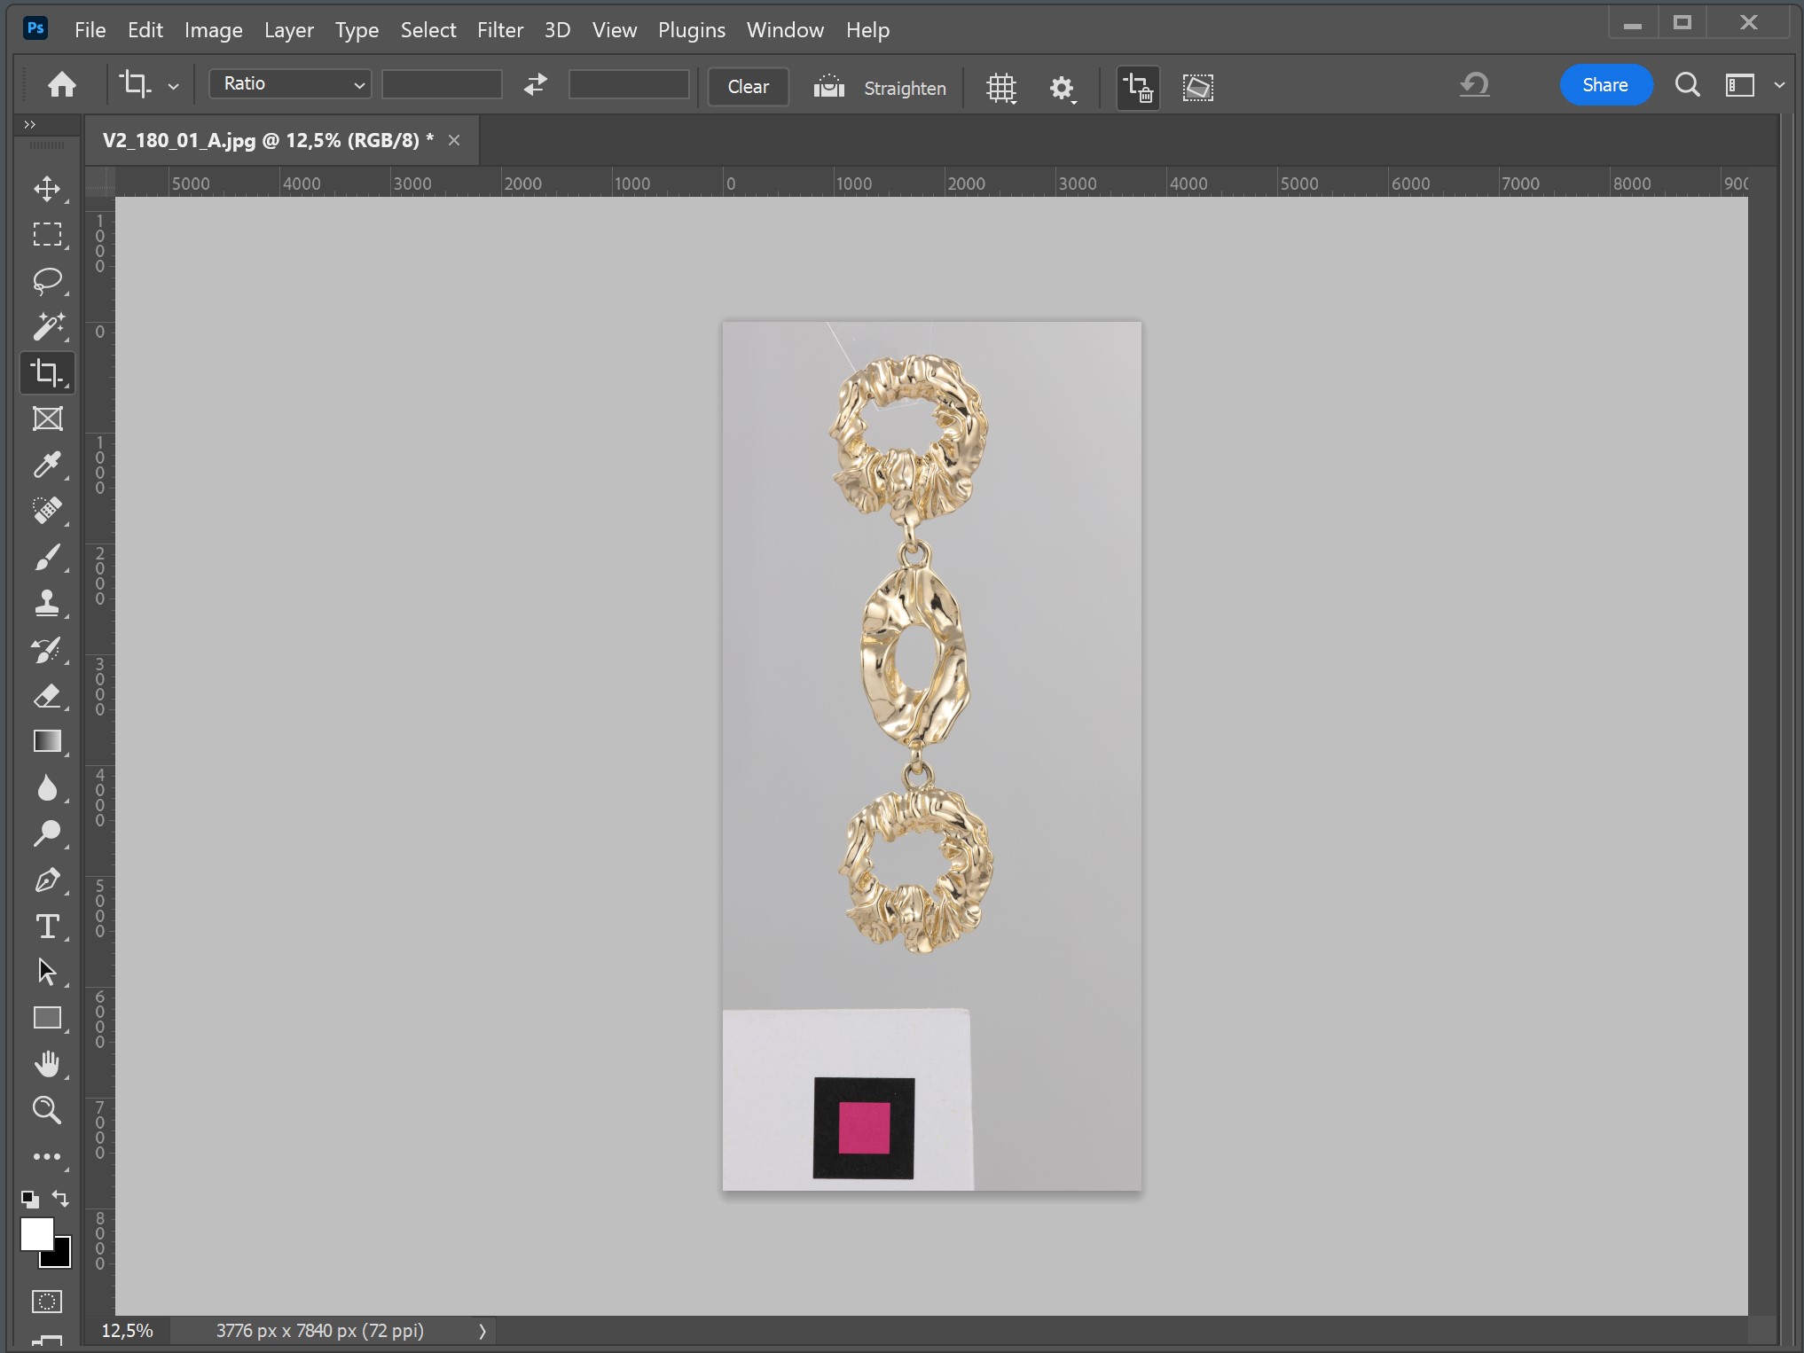Viewport: 1804px width, 1353px height.
Task: Open the Photoshop home screen
Action: (x=61, y=85)
